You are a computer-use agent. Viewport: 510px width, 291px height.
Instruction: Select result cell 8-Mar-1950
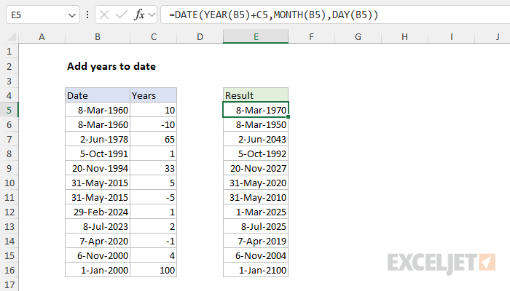click(256, 124)
